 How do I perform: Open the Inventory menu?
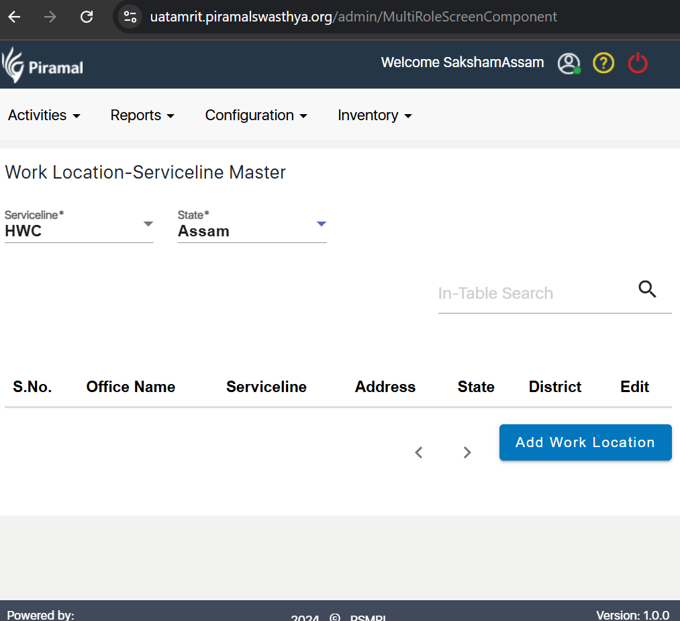[375, 115]
